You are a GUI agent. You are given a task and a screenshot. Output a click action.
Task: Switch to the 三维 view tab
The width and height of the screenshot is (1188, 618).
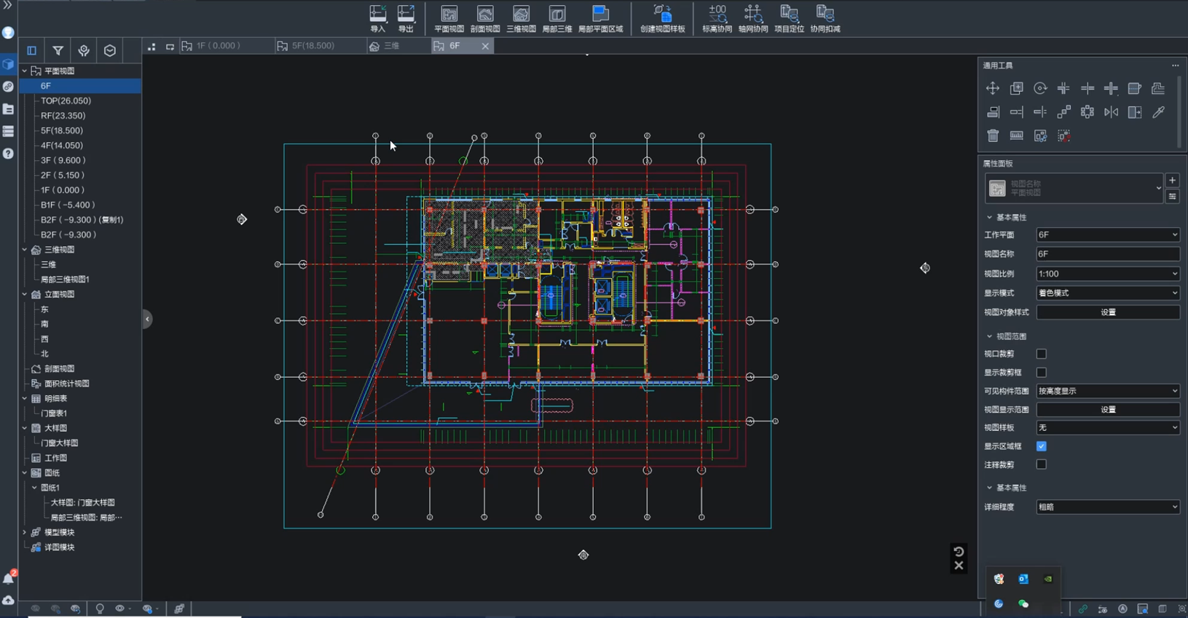click(x=391, y=46)
